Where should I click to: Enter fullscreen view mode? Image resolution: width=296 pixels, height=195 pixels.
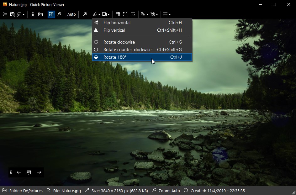coord(125,14)
